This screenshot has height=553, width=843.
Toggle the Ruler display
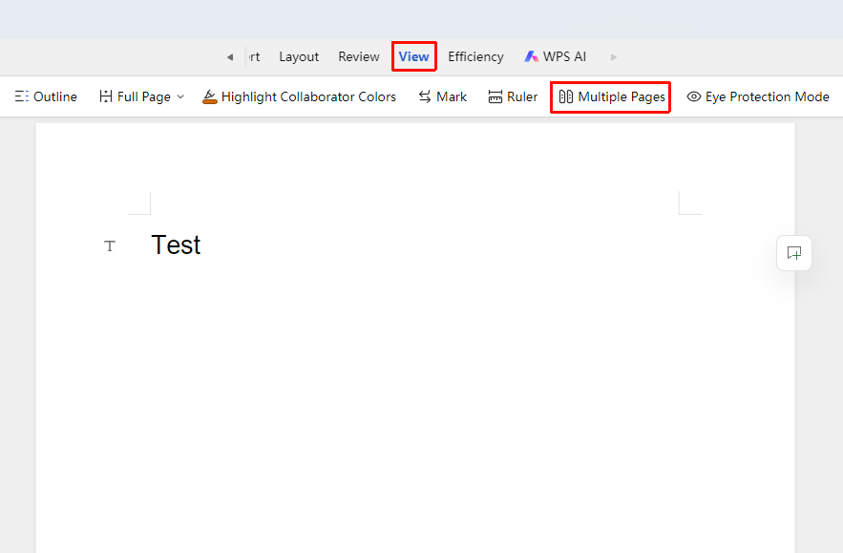pyautogui.click(x=513, y=96)
